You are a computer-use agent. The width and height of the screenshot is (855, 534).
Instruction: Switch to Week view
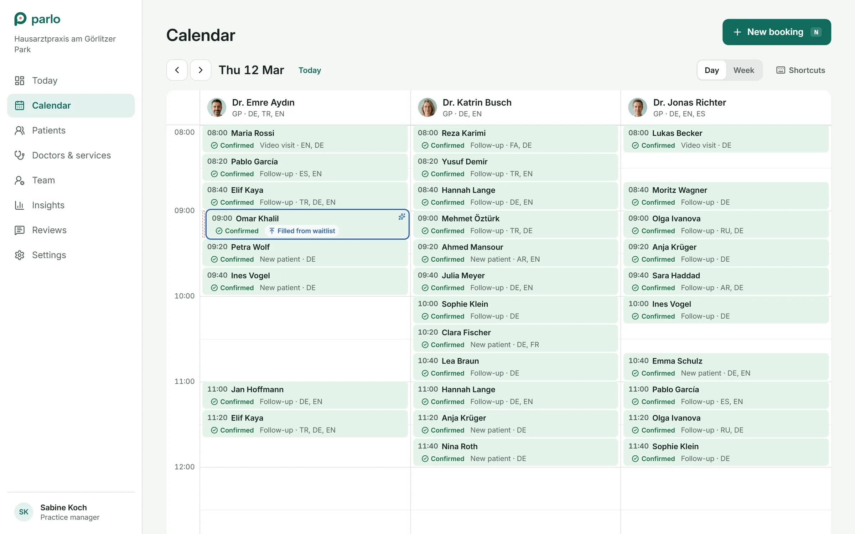pos(743,70)
